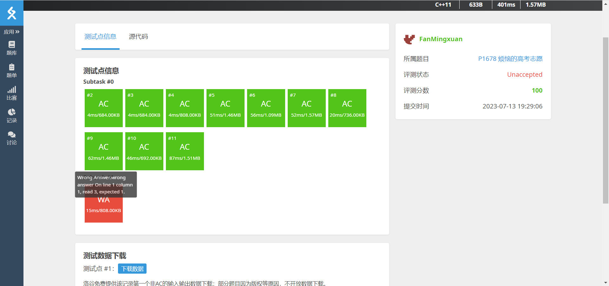Click the 下载数据 button
609x286 pixels.
[x=132, y=269]
